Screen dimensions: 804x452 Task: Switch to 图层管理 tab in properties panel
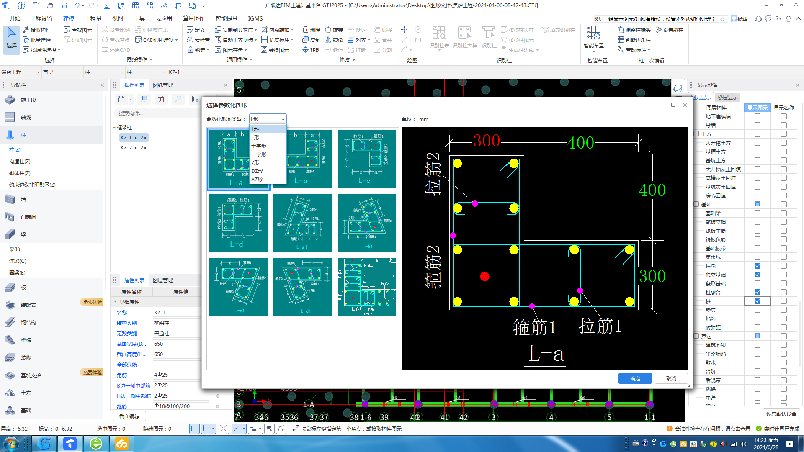162,280
